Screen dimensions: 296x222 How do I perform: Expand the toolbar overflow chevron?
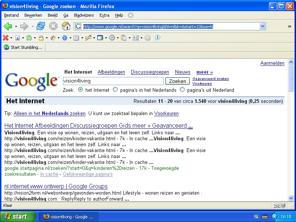tap(289, 26)
